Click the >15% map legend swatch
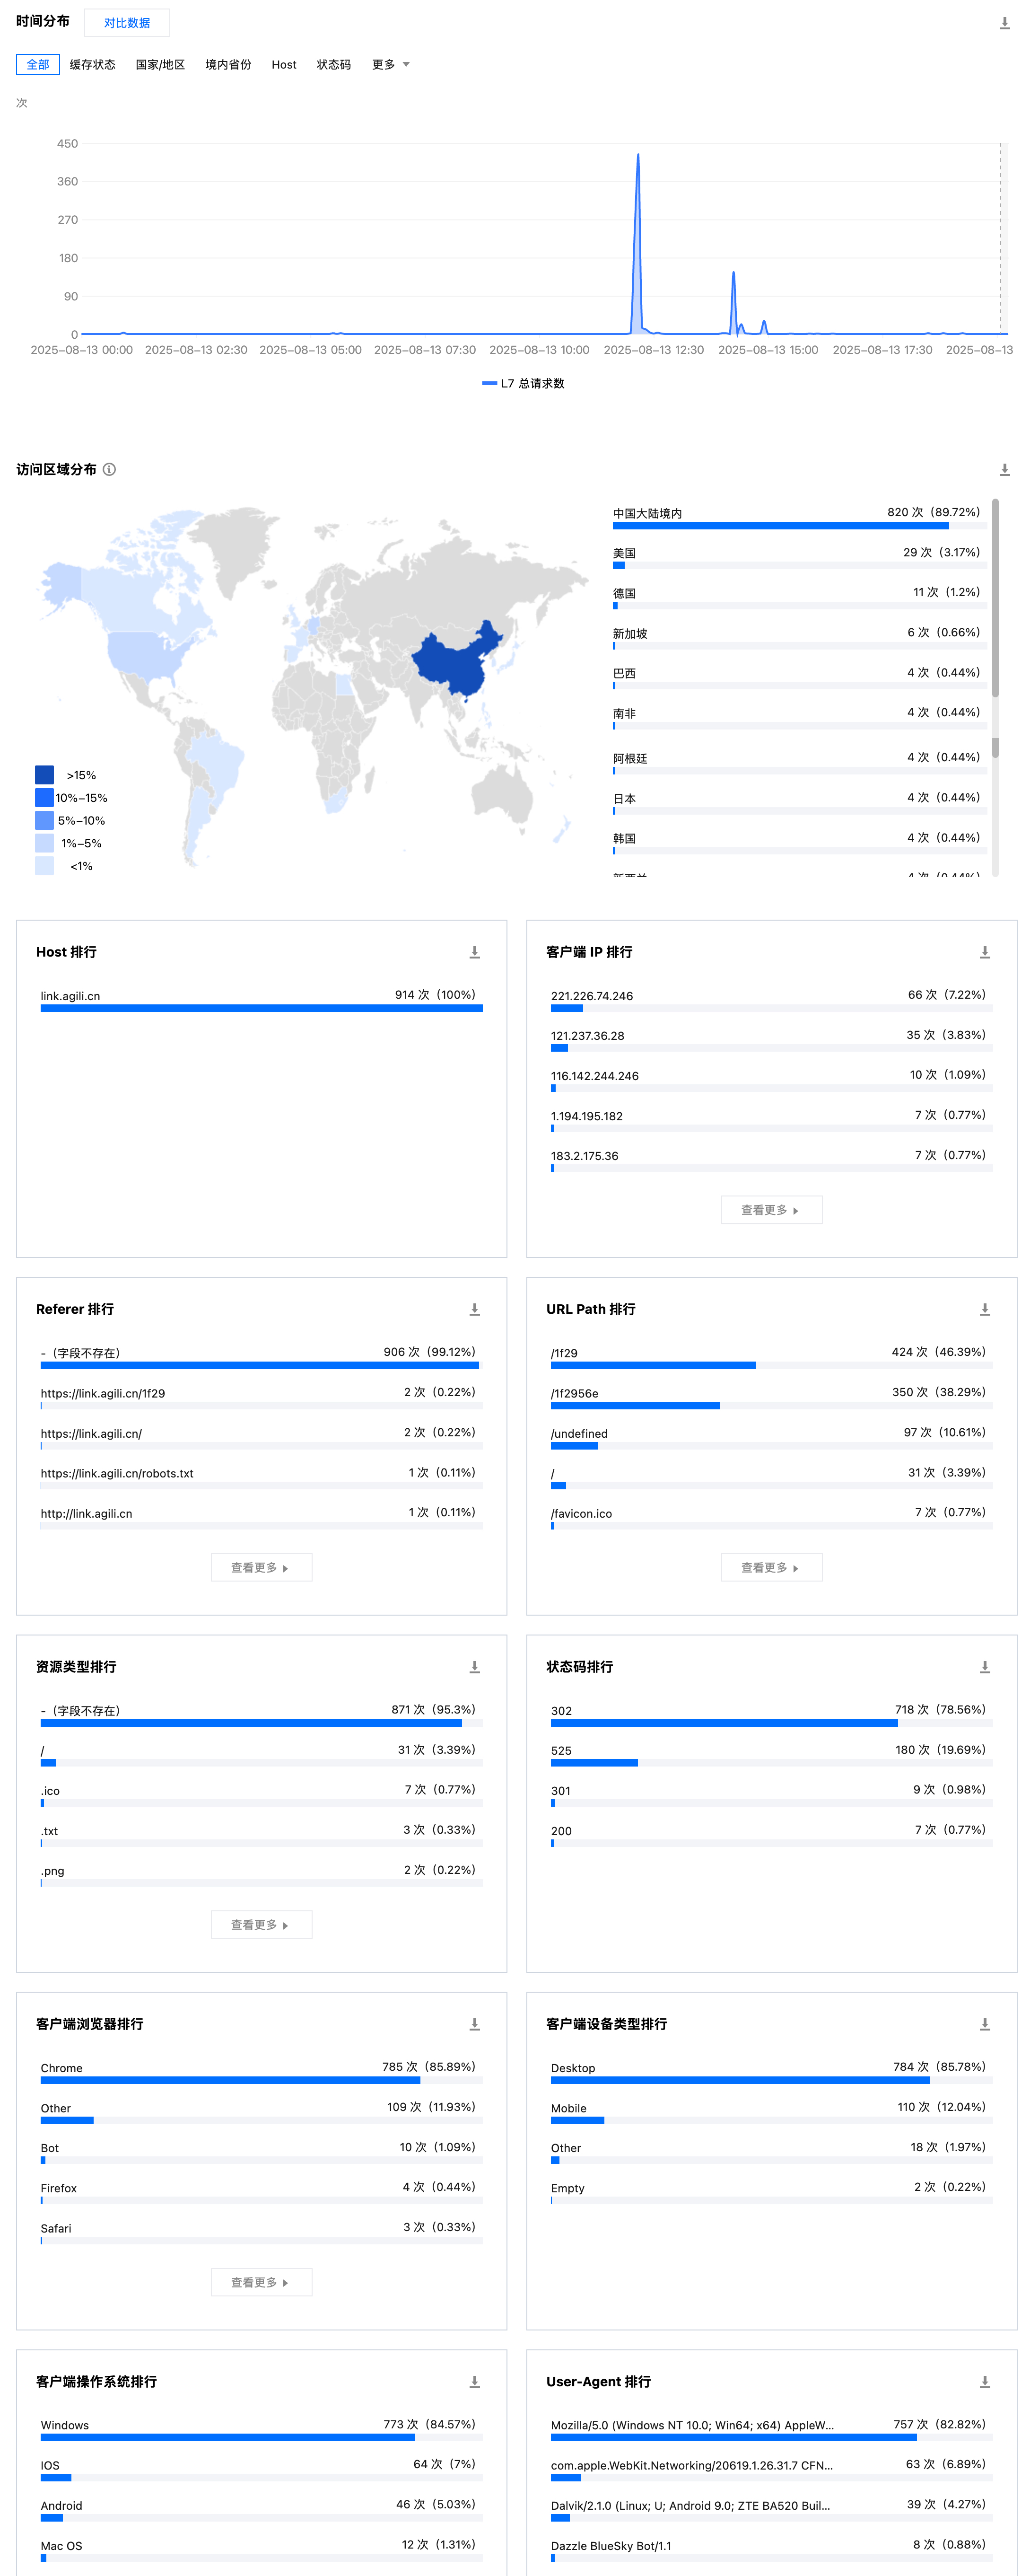This screenshot has height=2576, width=1030. (x=44, y=775)
